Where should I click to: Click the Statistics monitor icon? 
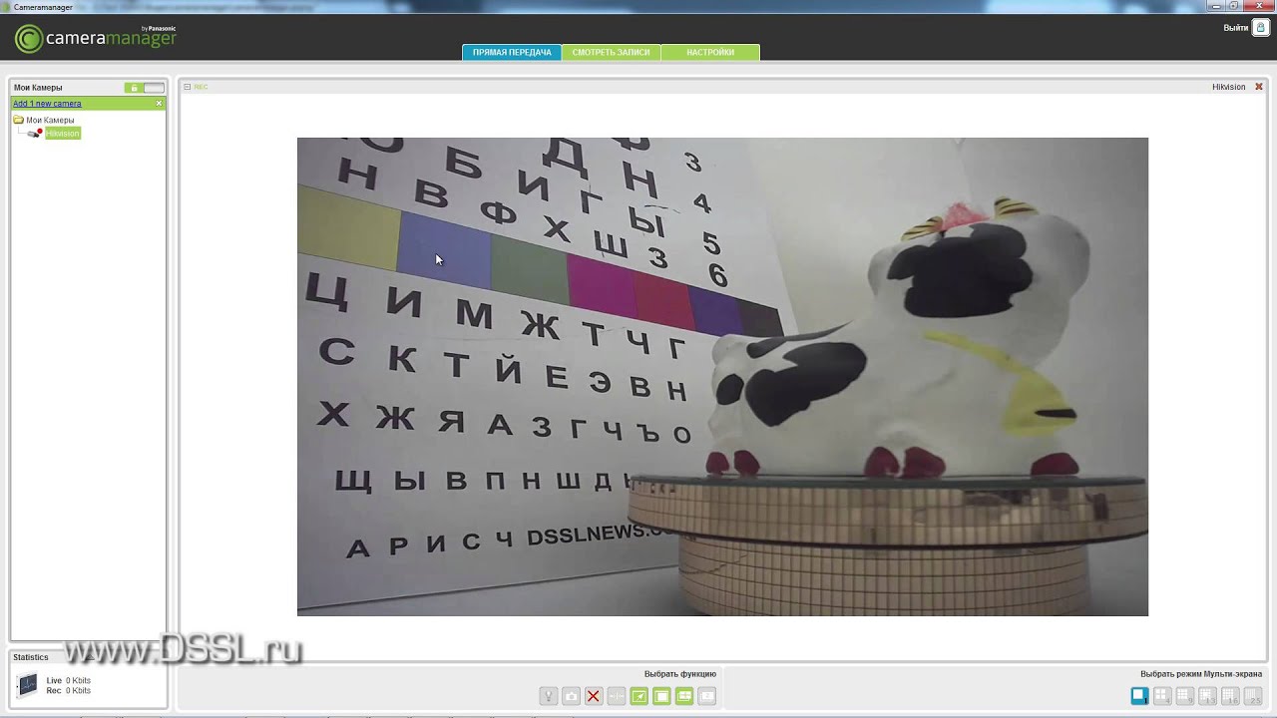tap(28, 685)
